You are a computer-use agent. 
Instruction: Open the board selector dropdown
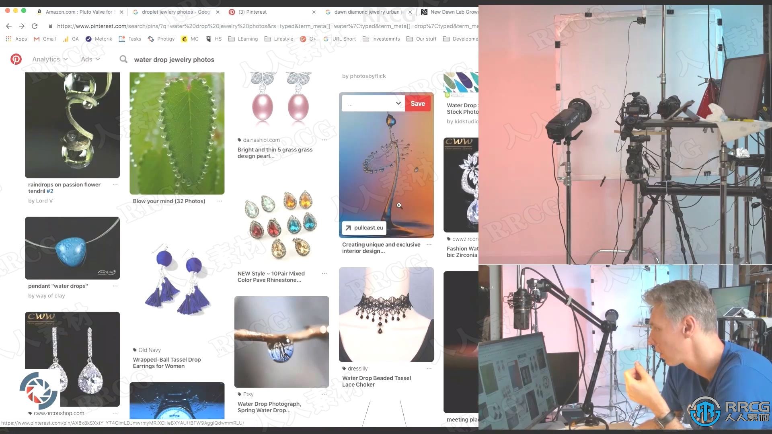coord(397,103)
